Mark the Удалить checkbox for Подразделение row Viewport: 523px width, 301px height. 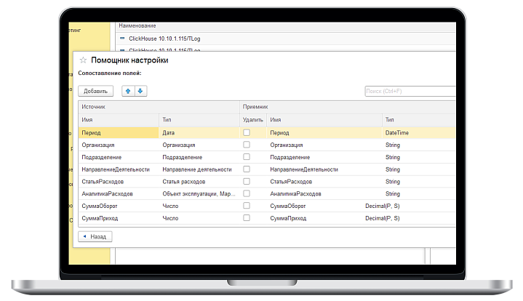[247, 157]
